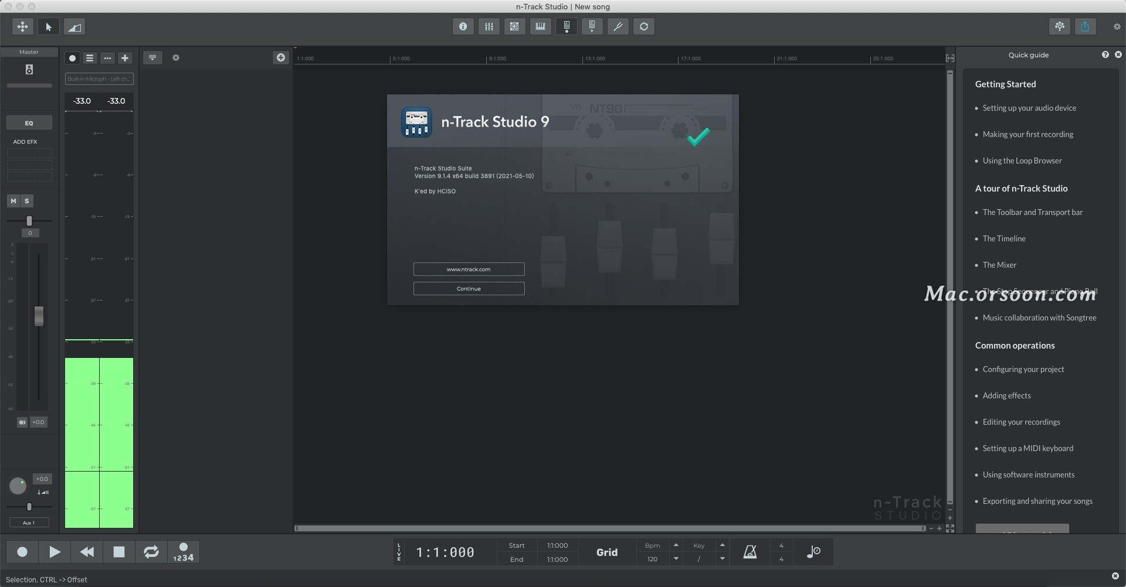Open 'Adding effects' guide topic

point(1006,396)
